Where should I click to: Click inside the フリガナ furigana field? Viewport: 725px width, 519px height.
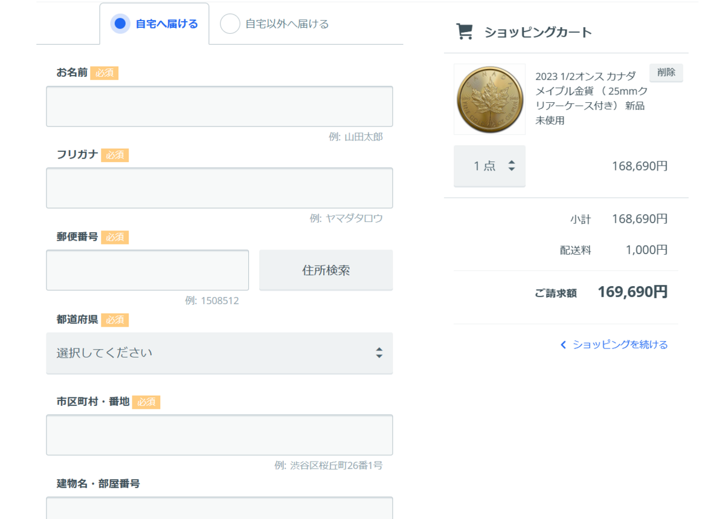219,188
